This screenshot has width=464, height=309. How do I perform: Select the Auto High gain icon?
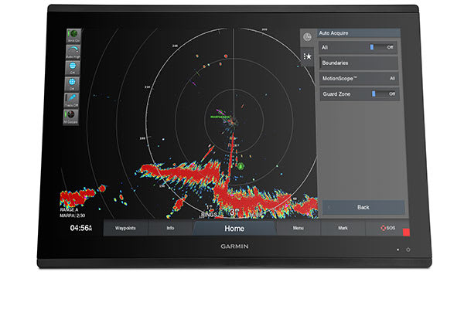(73, 53)
